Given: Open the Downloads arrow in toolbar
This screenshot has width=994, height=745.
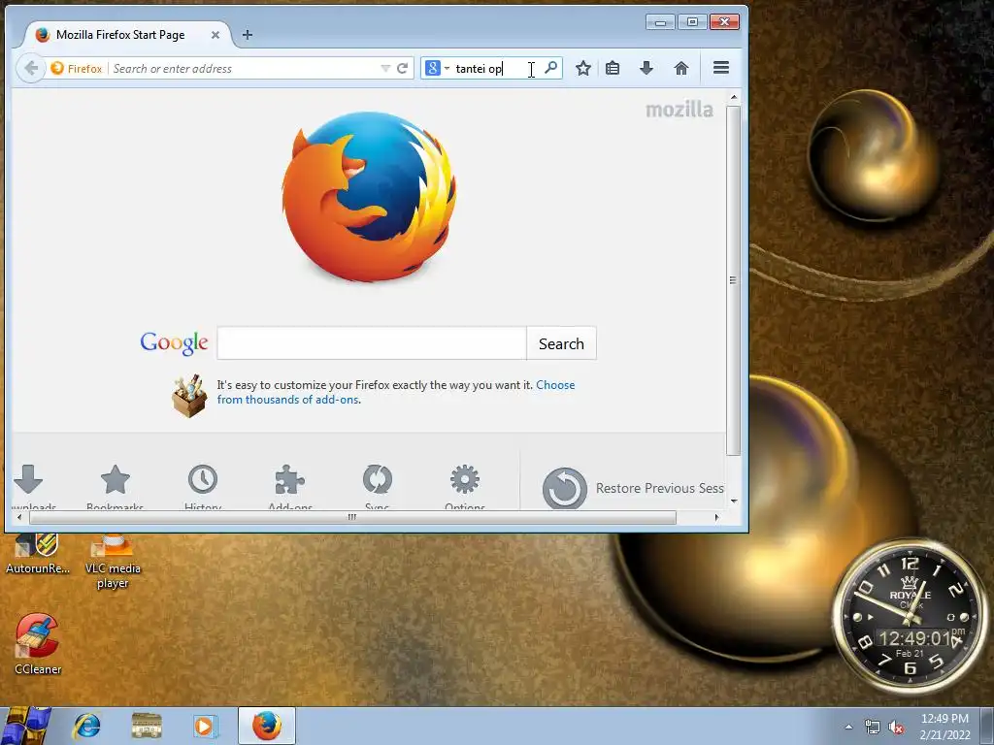Looking at the screenshot, I should pyautogui.click(x=646, y=68).
